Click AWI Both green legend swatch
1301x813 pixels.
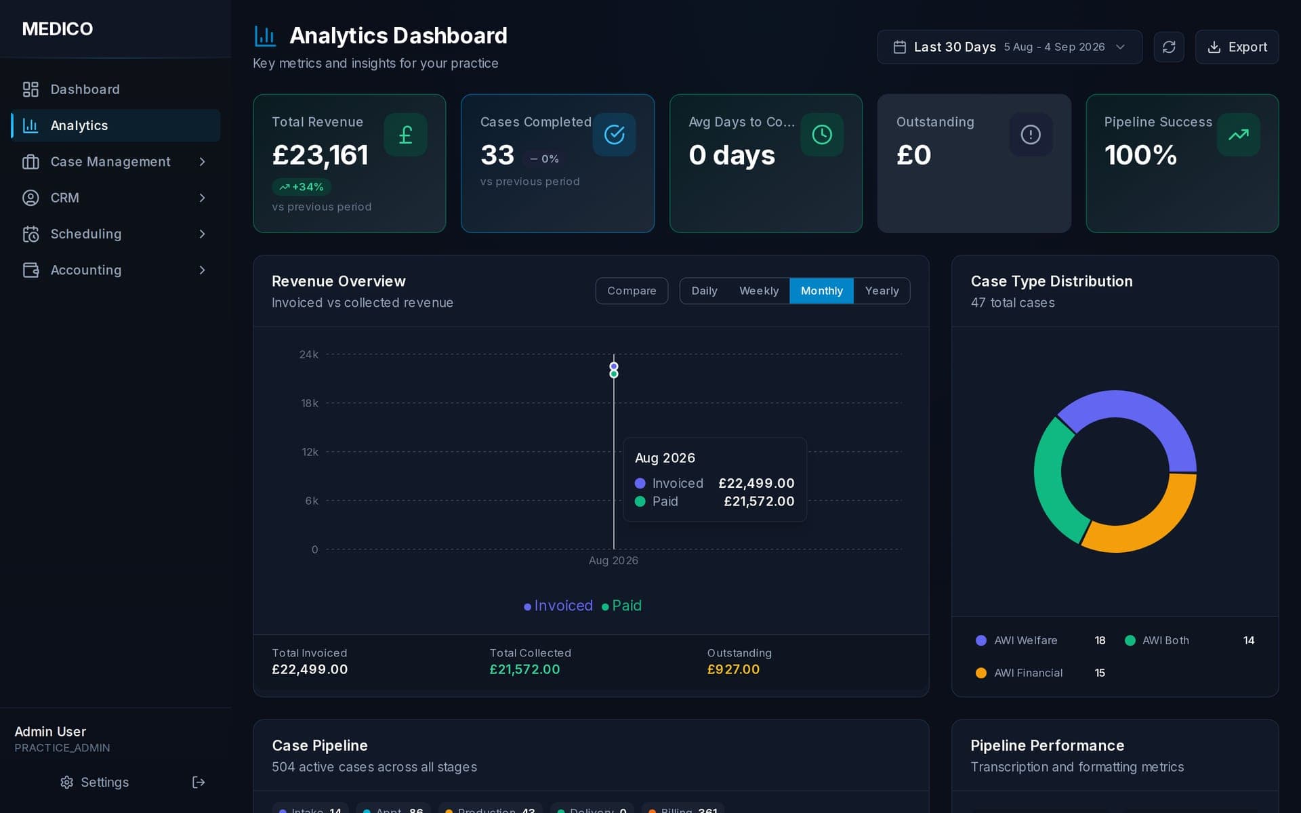[1130, 640]
